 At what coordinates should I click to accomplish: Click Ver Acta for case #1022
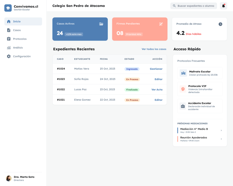[157, 89]
